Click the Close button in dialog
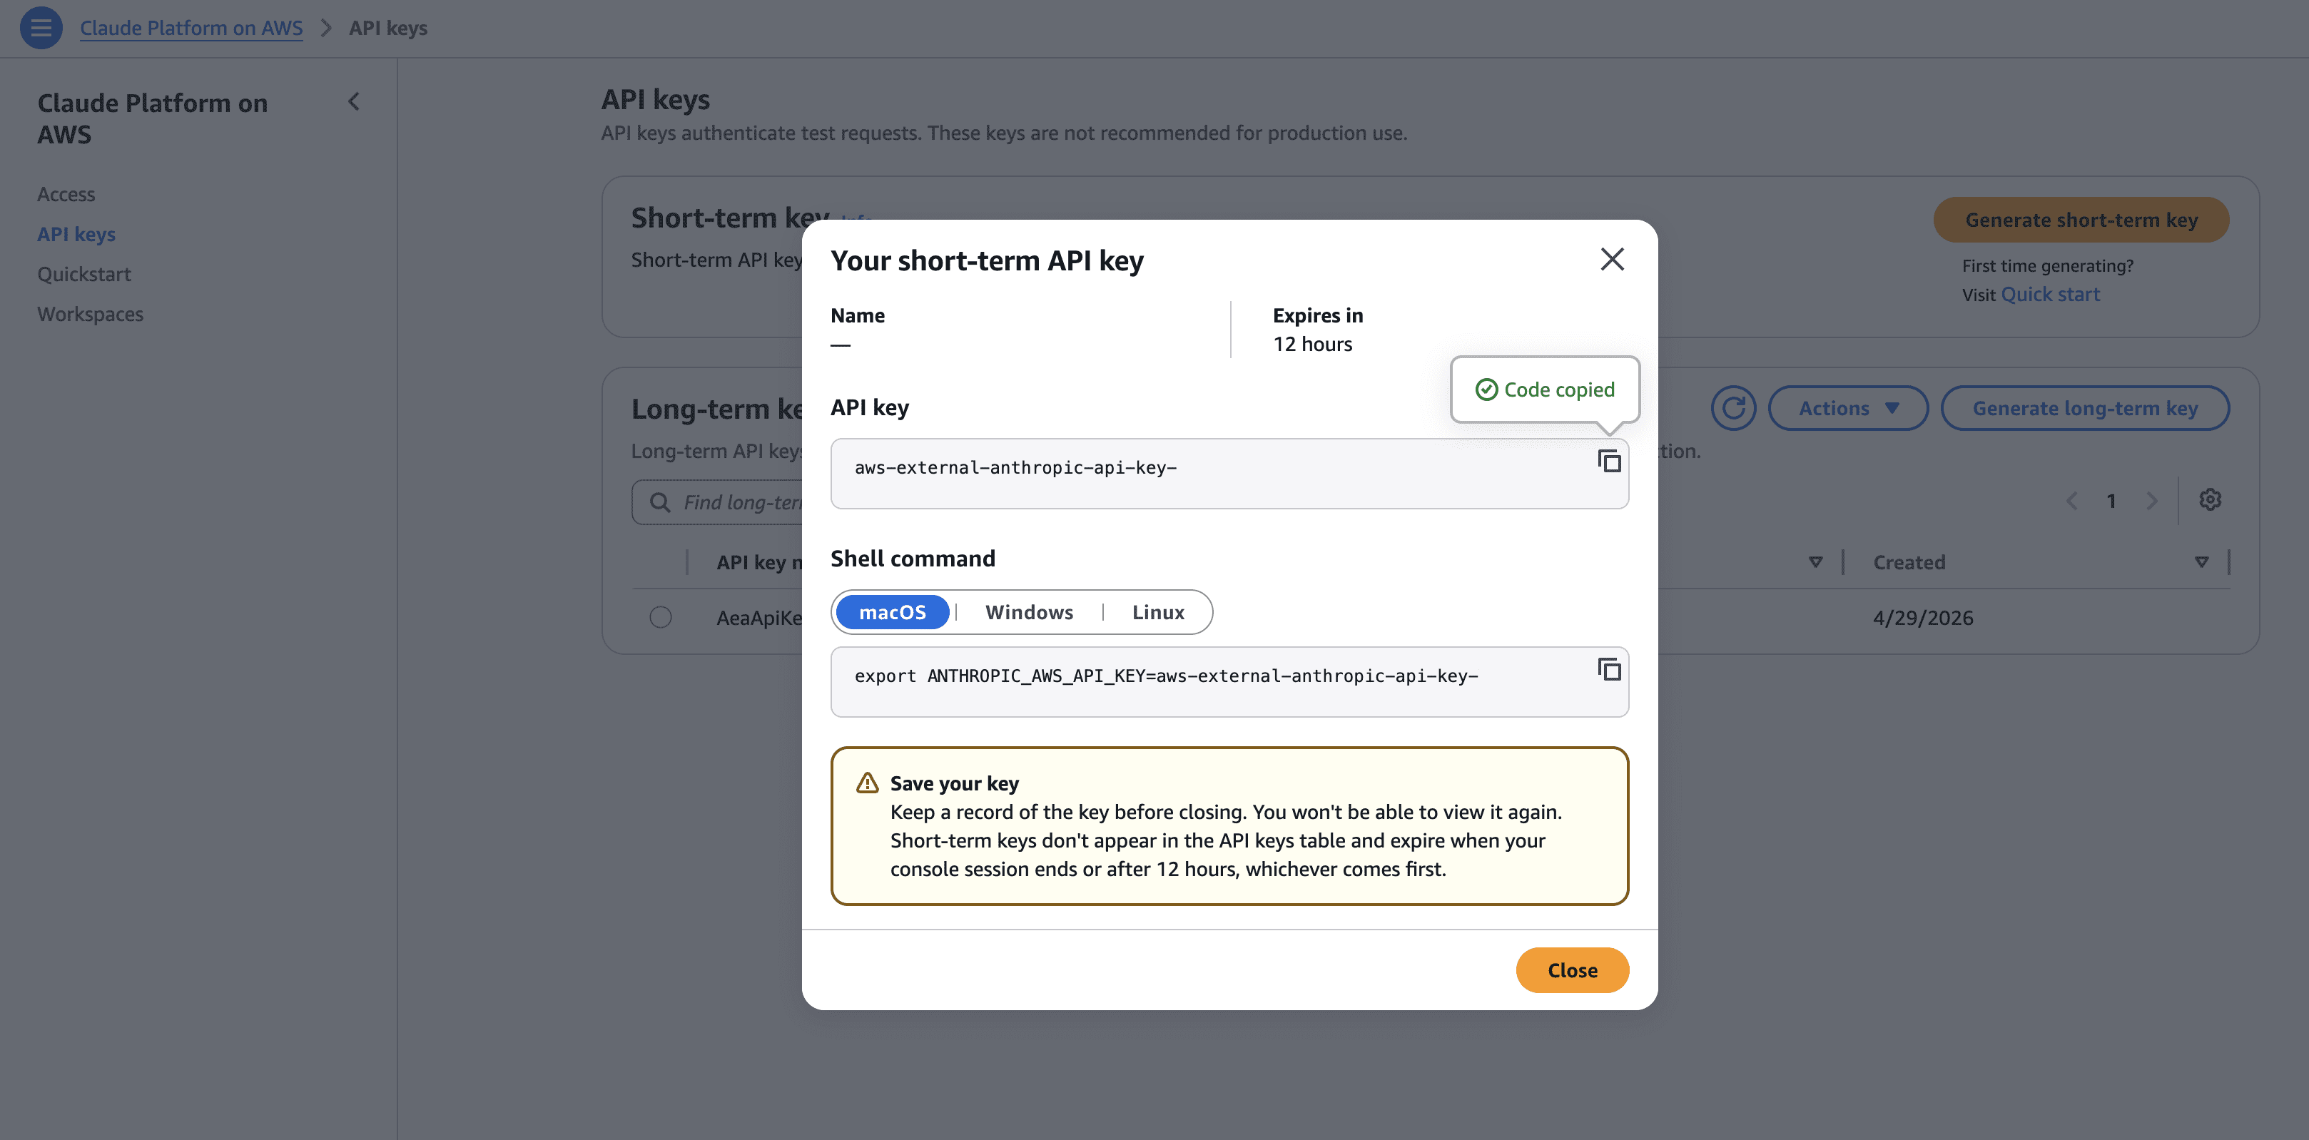2309x1140 pixels. coord(1572,971)
